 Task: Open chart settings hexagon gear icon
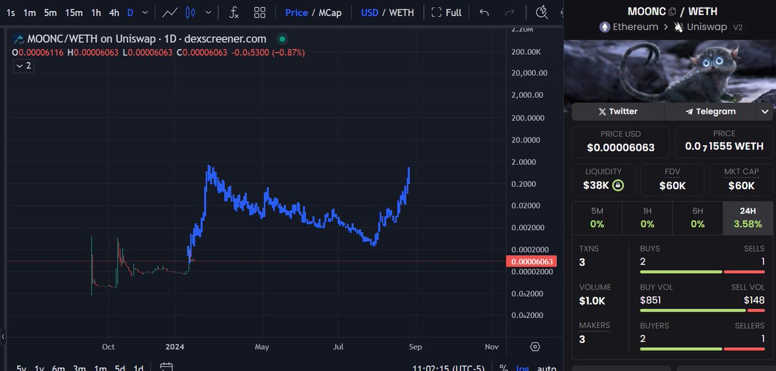pos(535,346)
